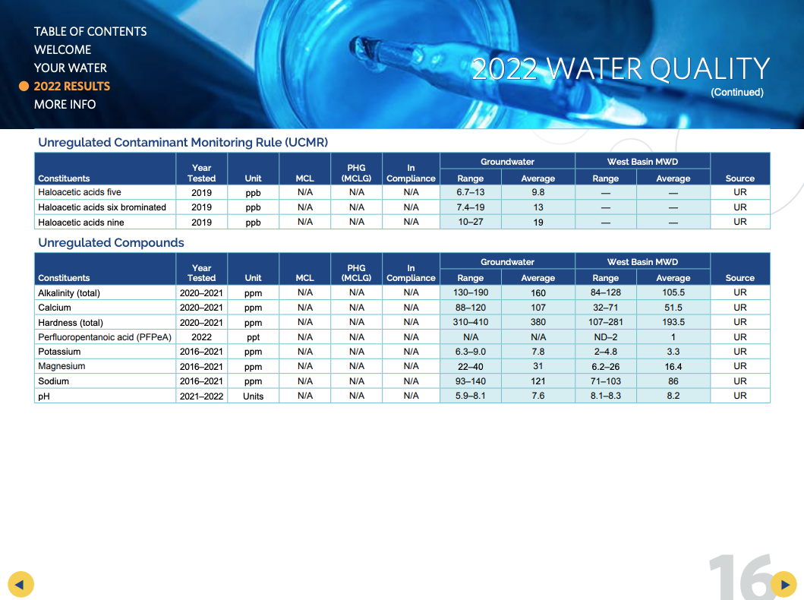Select 2022 Results navigation item
Viewport: 804px width, 600px height.
[x=72, y=86]
